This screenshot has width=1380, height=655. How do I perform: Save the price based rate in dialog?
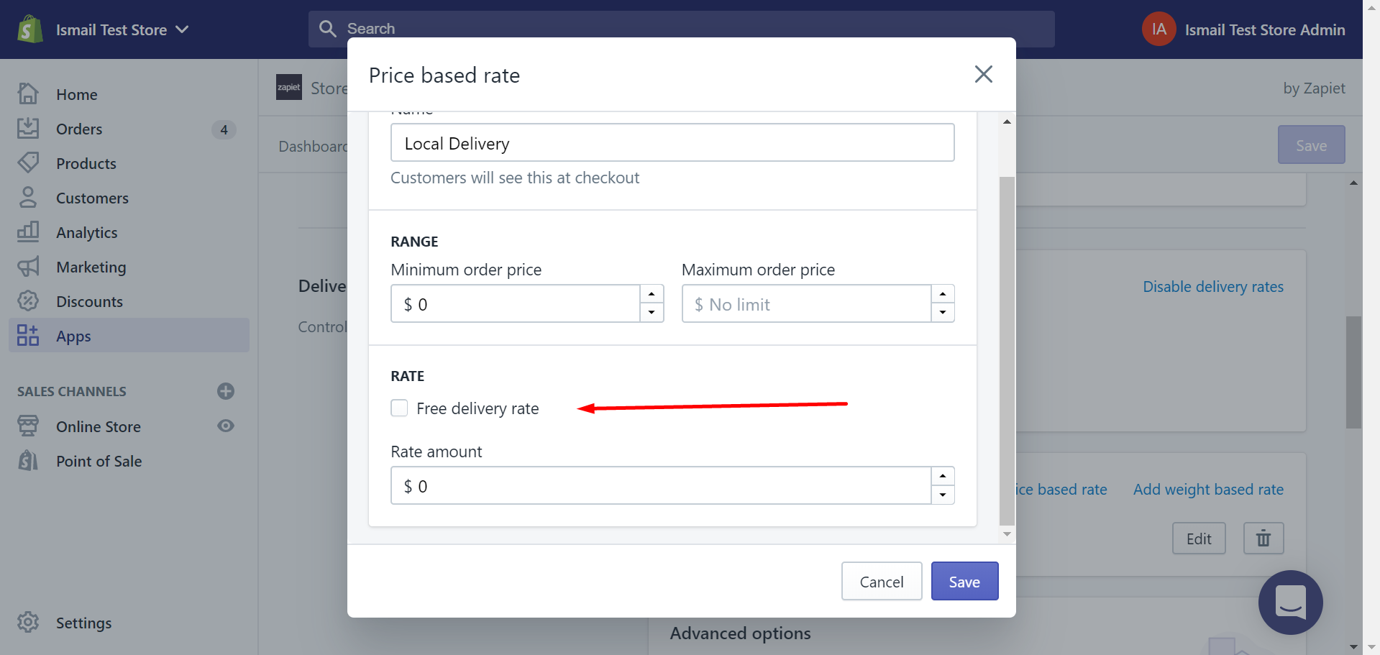pyautogui.click(x=964, y=581)
